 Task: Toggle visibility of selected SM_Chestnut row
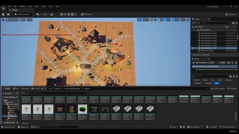193,48
